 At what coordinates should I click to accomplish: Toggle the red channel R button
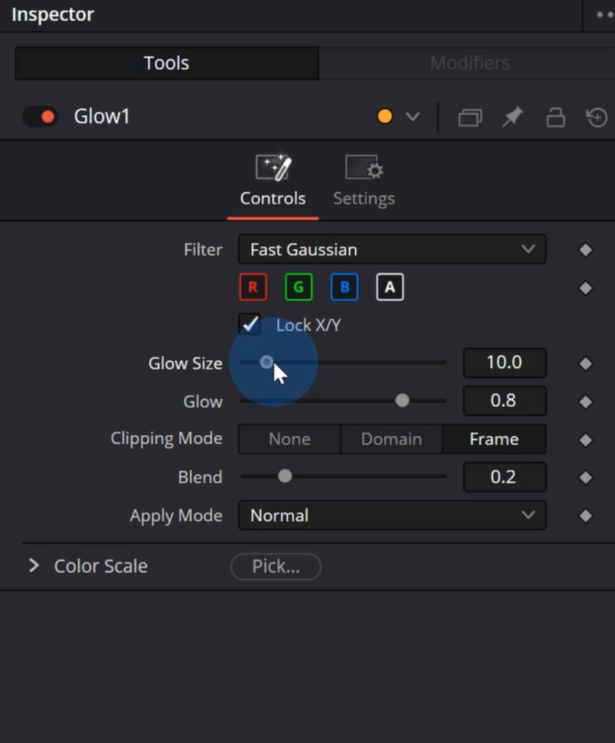click(253, 287)
